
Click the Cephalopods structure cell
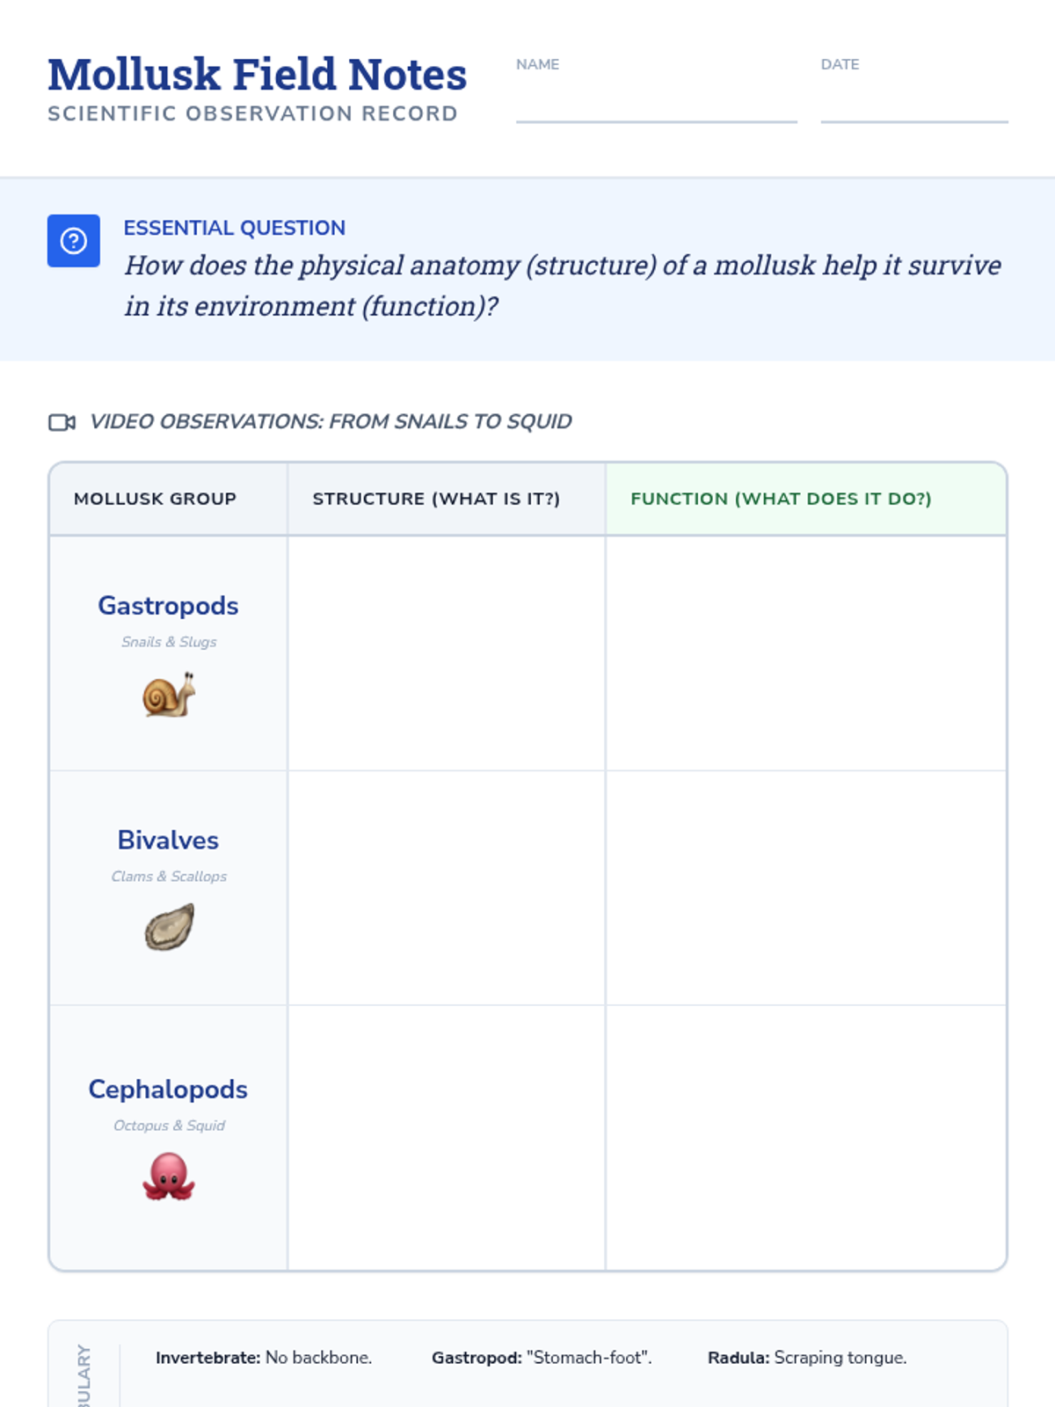click(x=446, y=1137)
